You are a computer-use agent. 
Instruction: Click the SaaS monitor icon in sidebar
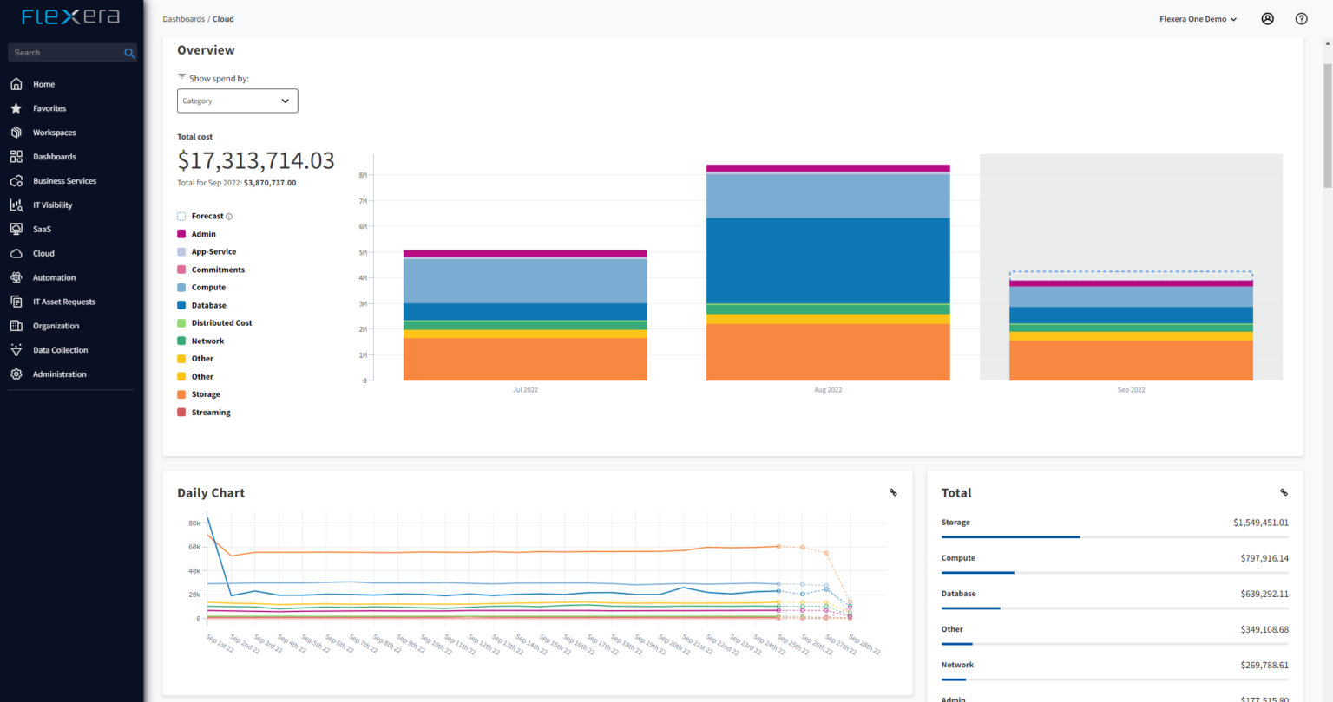tap(16, 230)
